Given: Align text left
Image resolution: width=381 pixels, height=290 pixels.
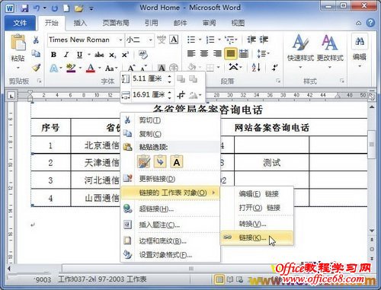Looking at the screenshot, I should click(191, 53).
